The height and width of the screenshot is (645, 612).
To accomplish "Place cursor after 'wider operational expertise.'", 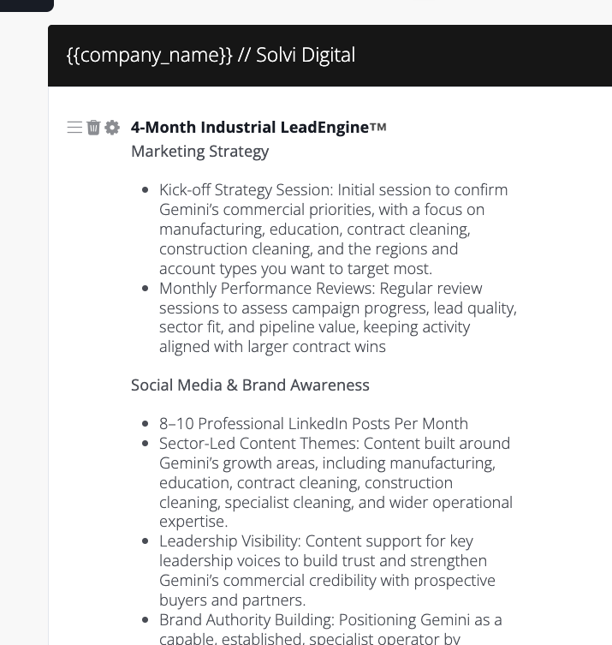I will 229,522.
